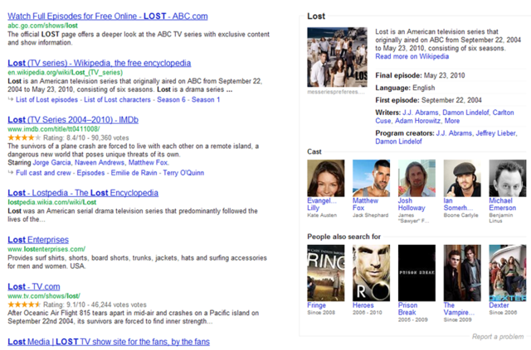Click The Vampire Diaries poster thumbnail
The width and height of the screenshot is (531, 350).
pos(462,273)
